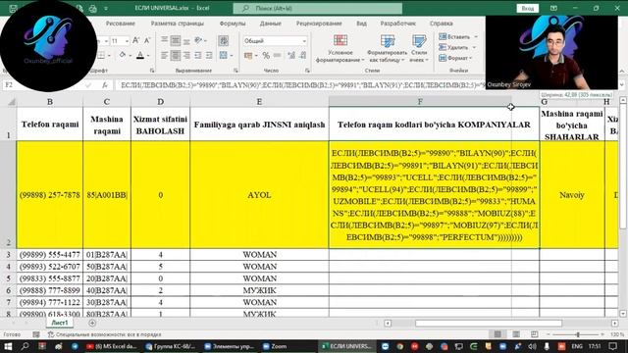The image size is (628, 353).
Task: Decrease the font size (smaller A)
Action: (147, 40)
